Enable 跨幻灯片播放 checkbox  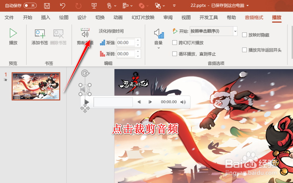pos(175,42)
